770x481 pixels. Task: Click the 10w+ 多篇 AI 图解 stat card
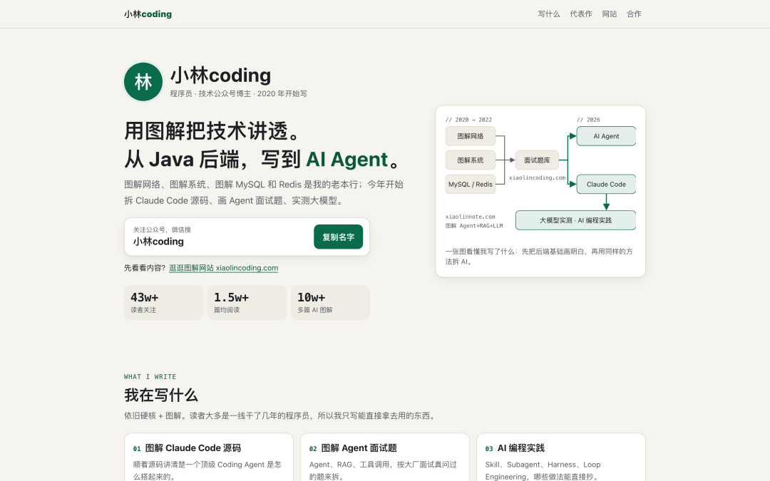click(x=331, y=303)
